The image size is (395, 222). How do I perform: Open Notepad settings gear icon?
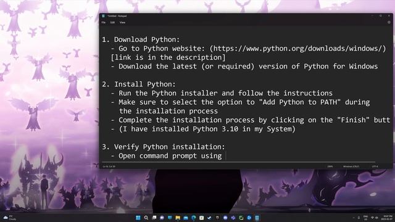click(x=389, y=22)
